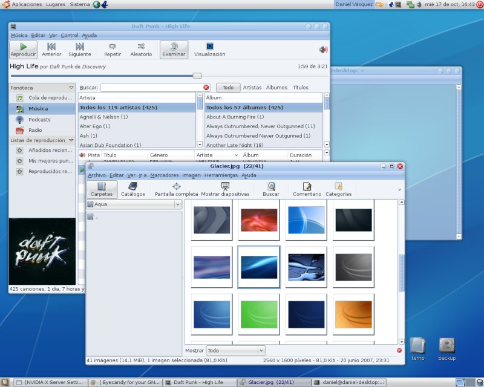Click Buscar in gThumb toolbar

click(x=271, y=189)
